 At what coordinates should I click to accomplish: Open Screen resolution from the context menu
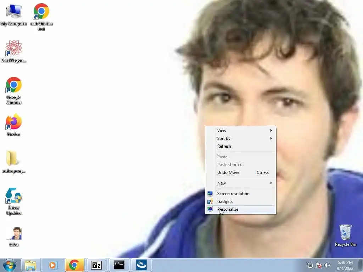[241, 194]
